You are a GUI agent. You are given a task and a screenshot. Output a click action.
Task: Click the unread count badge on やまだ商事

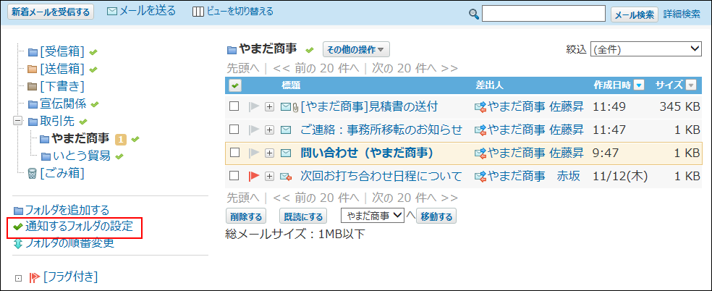tap(120, 139)
